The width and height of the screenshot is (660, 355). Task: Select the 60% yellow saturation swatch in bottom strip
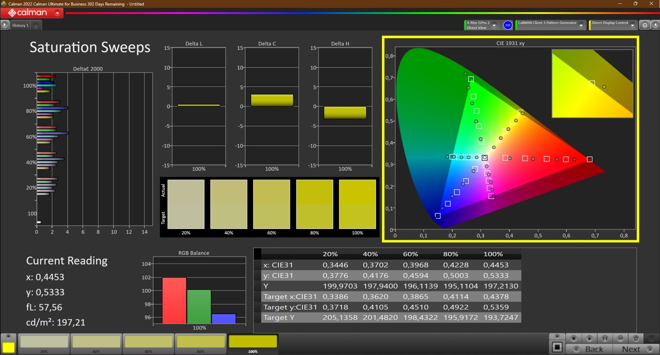click(148, 344)
